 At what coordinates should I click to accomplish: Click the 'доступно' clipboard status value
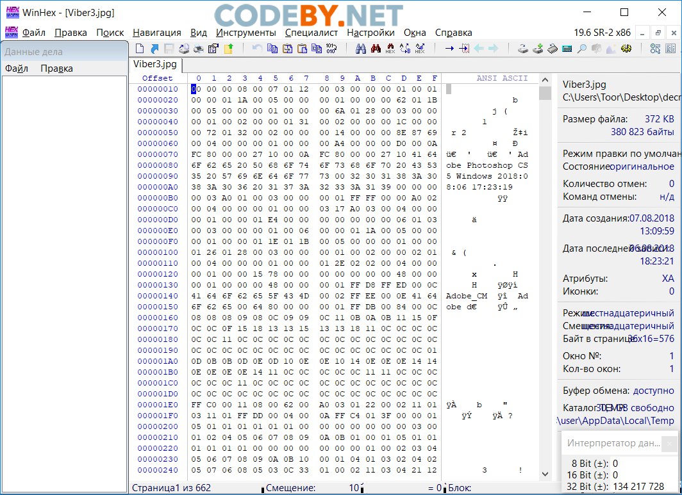[653, 391]
